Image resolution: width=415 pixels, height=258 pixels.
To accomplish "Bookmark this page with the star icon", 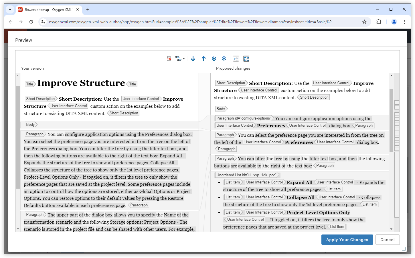I will click(364, 22).
